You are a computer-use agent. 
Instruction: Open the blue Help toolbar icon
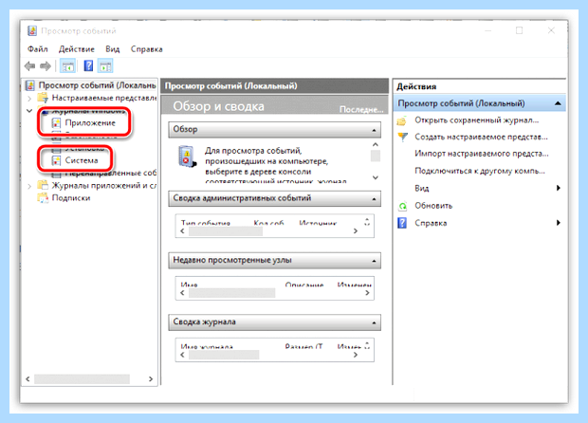[88, 66]
